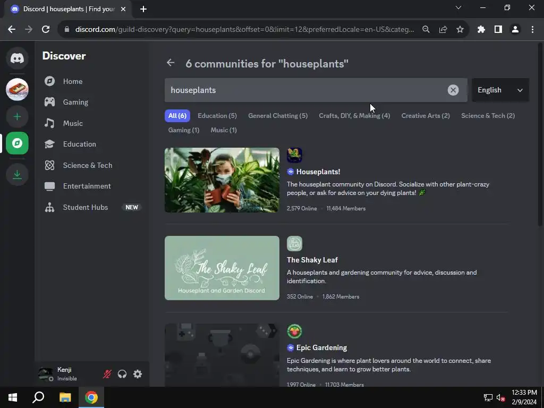Open the piano server icon
The width and height of the screenshot is (544, 408).
pos(17,89)
